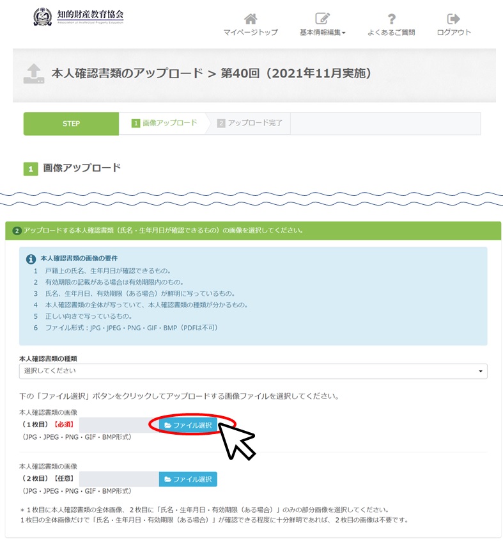
Task: Click ファイル選択 for the optional second image
Action: click(x=188, y=480)
